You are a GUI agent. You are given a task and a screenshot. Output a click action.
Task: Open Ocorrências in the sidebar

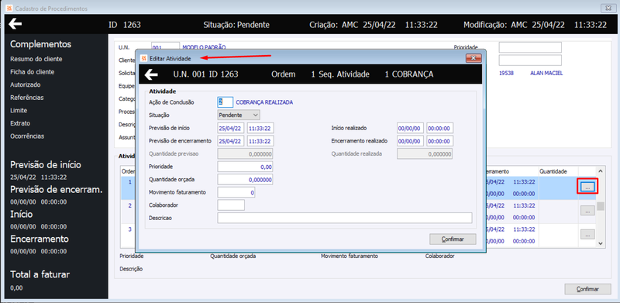pyautogui.click(x=27, y=136)
